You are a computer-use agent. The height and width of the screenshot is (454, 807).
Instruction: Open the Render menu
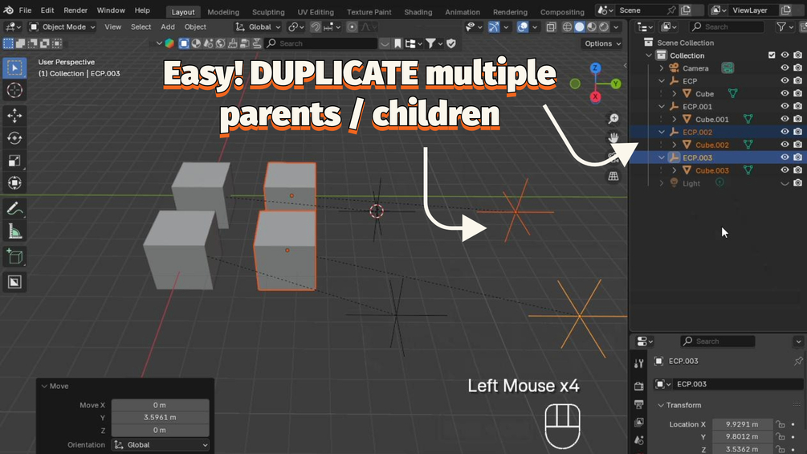click(x=75, y=10)
